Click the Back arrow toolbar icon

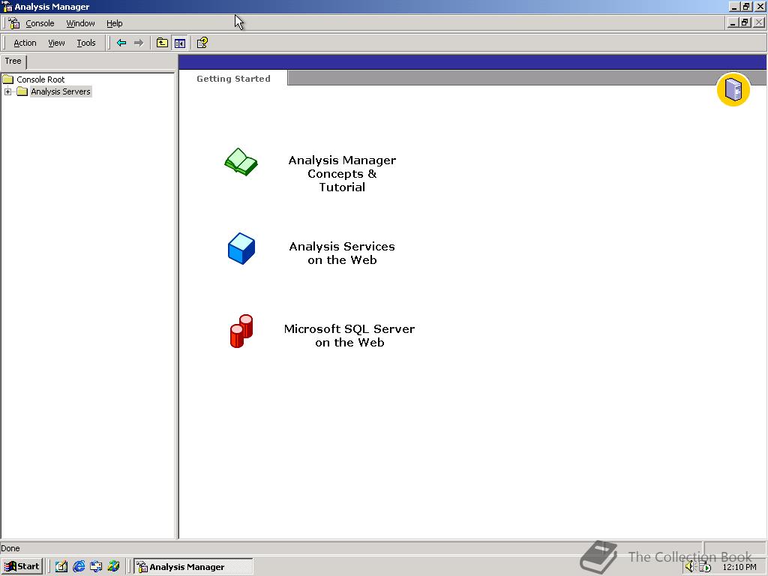tap(121, 43)
